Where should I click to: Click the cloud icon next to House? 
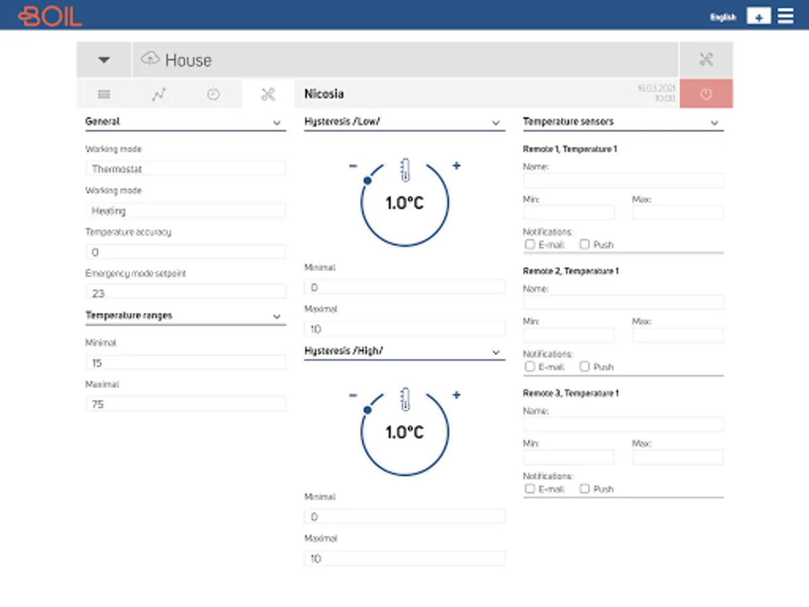150,59
